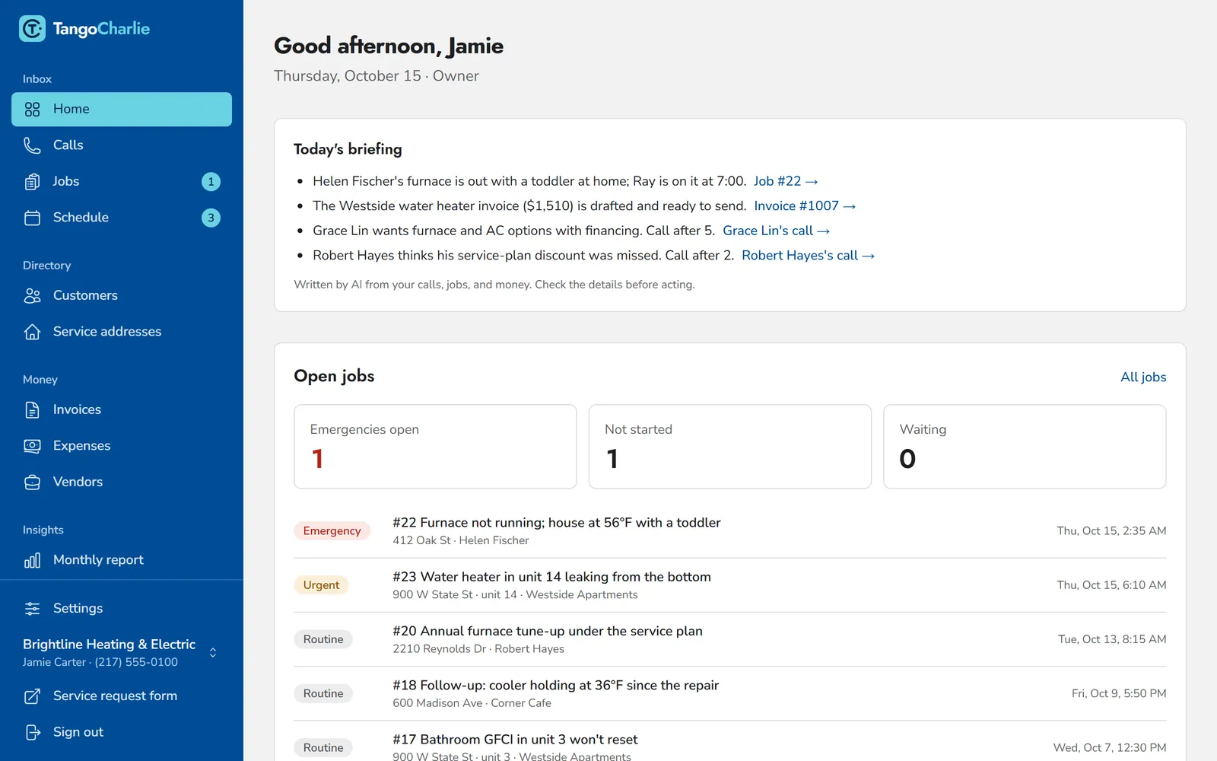Screen dimensions: 1217x761
Task: Click the Jobs badge showing 1
Action: (211, 182)
